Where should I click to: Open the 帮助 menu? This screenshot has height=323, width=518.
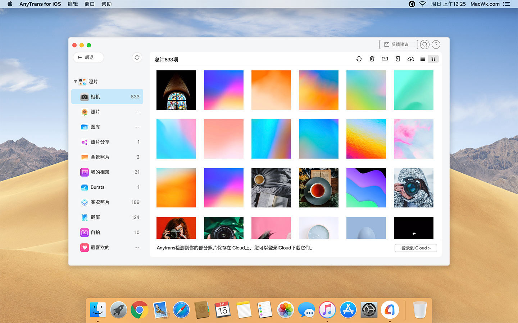click(x=106, y=4)
